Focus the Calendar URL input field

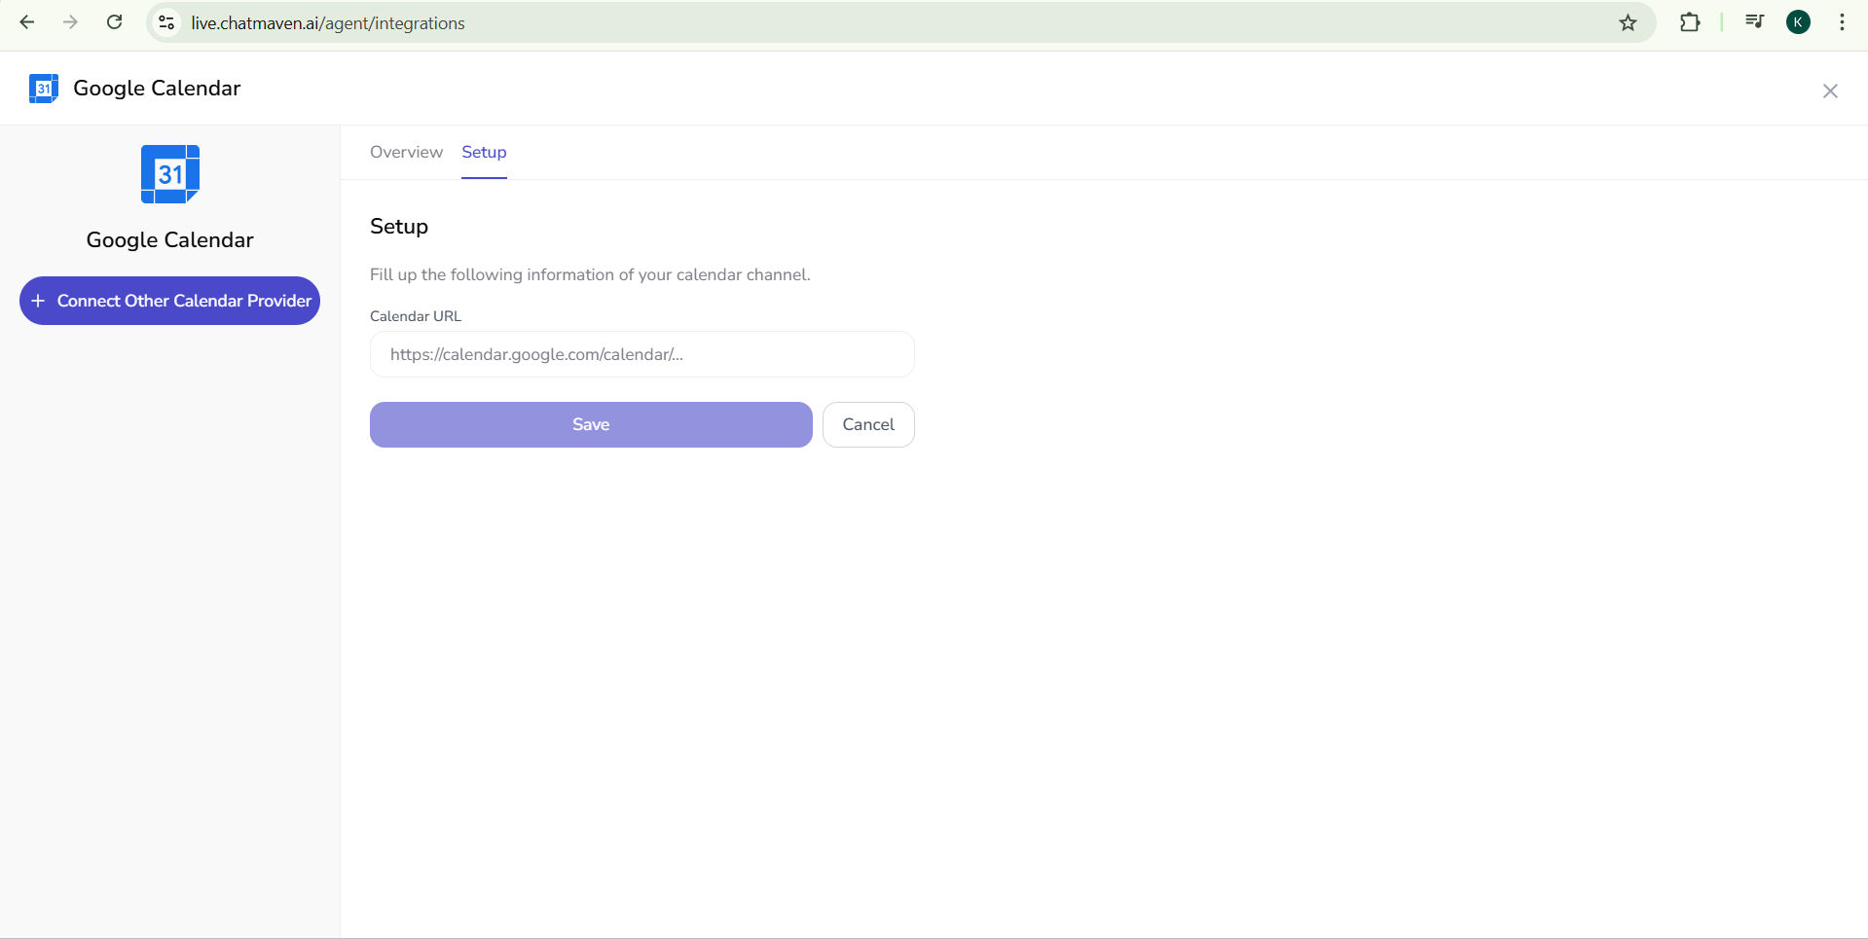(x=642, y=354)
